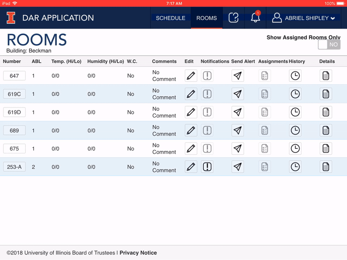This screenshot has width=347, height=260.
Task: Open notifications for room 689
Action: pos(207,130)
